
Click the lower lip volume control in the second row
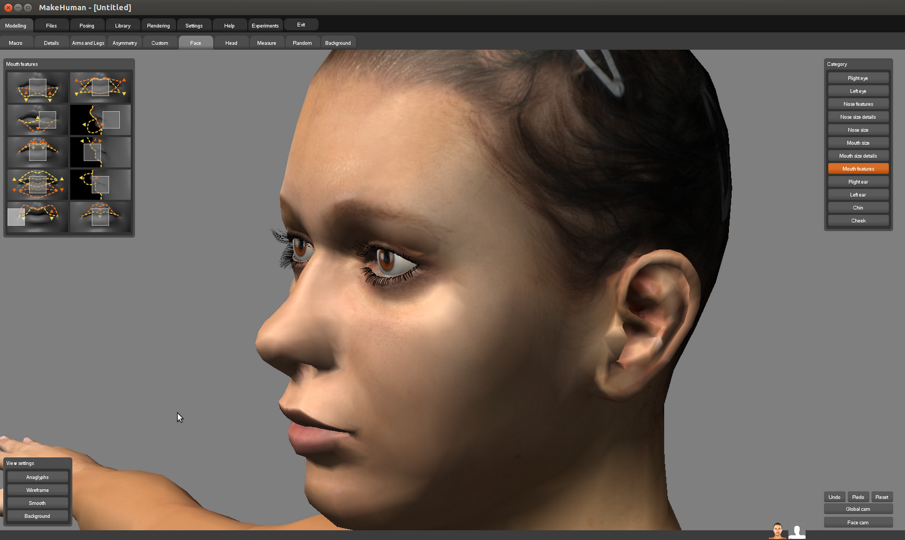[37, 119]
